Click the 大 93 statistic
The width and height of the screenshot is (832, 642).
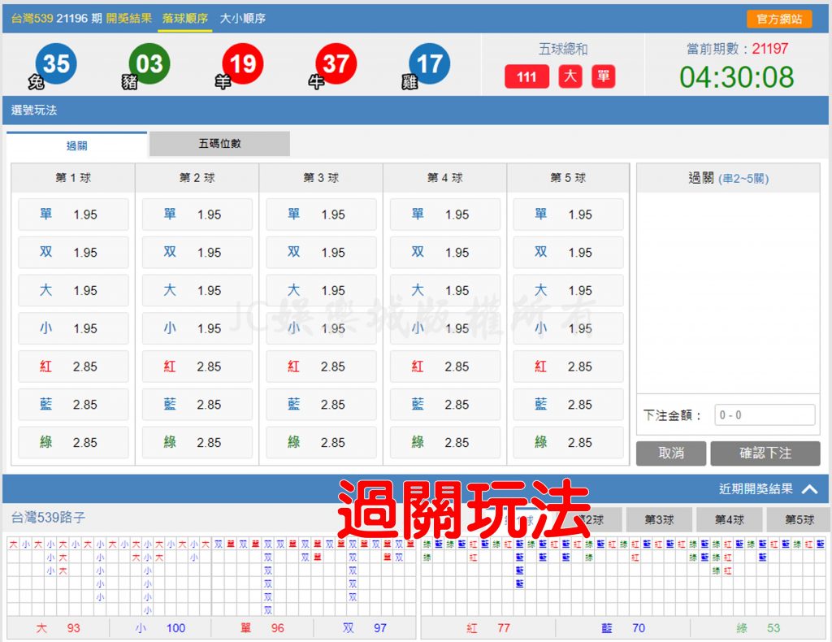pyautogui.click(x=58, y=628)
